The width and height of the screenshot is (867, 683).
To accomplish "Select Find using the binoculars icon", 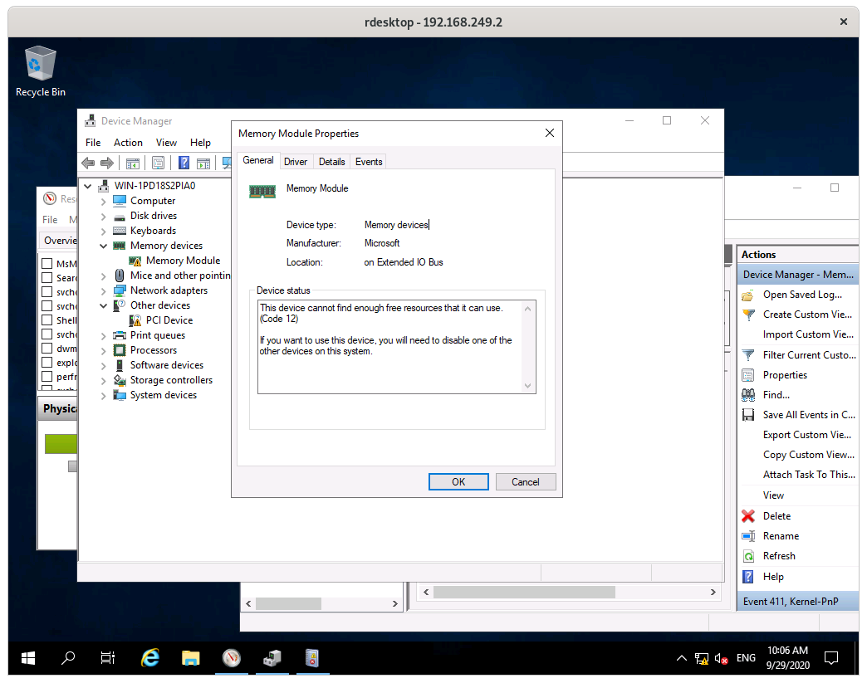I will point(749,394).
